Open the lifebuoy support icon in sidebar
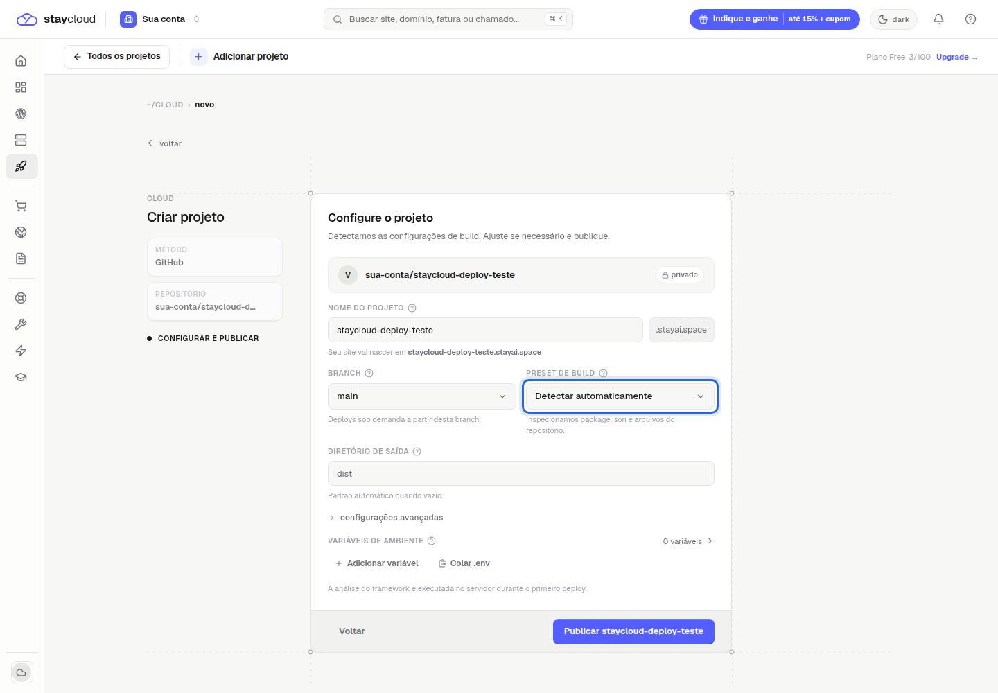Image resolution: width=998 pixels, height=693 pixels. pos(21,298)
